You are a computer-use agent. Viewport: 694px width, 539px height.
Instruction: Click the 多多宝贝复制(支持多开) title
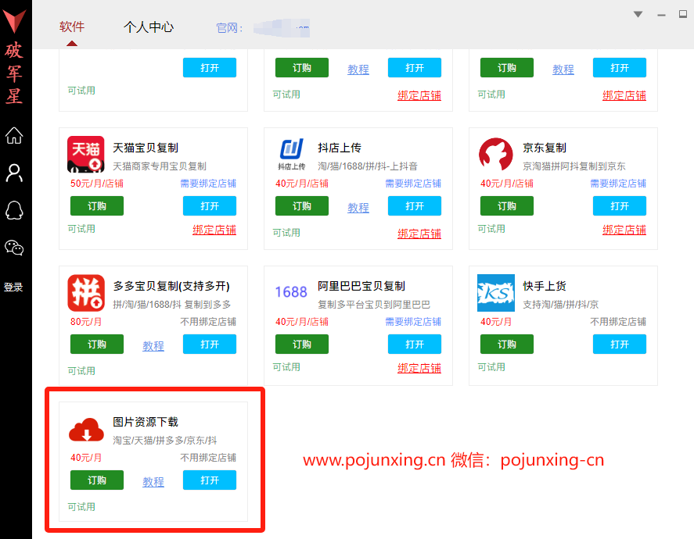(171, 286)
